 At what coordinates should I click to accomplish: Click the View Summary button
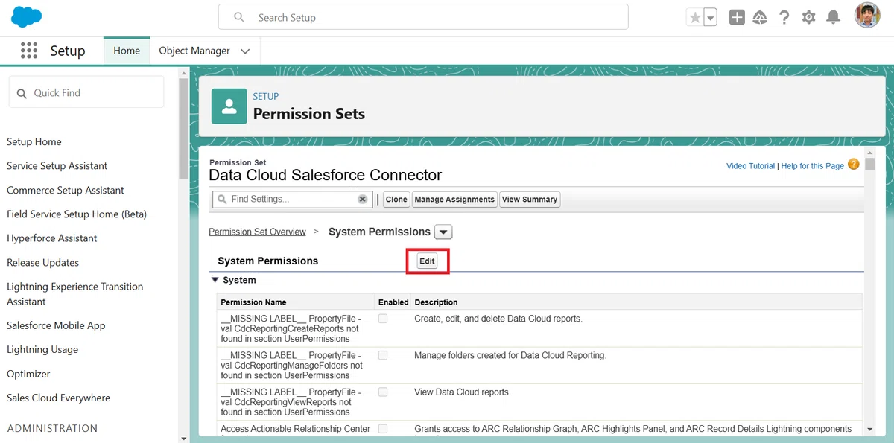coord(530,200)
